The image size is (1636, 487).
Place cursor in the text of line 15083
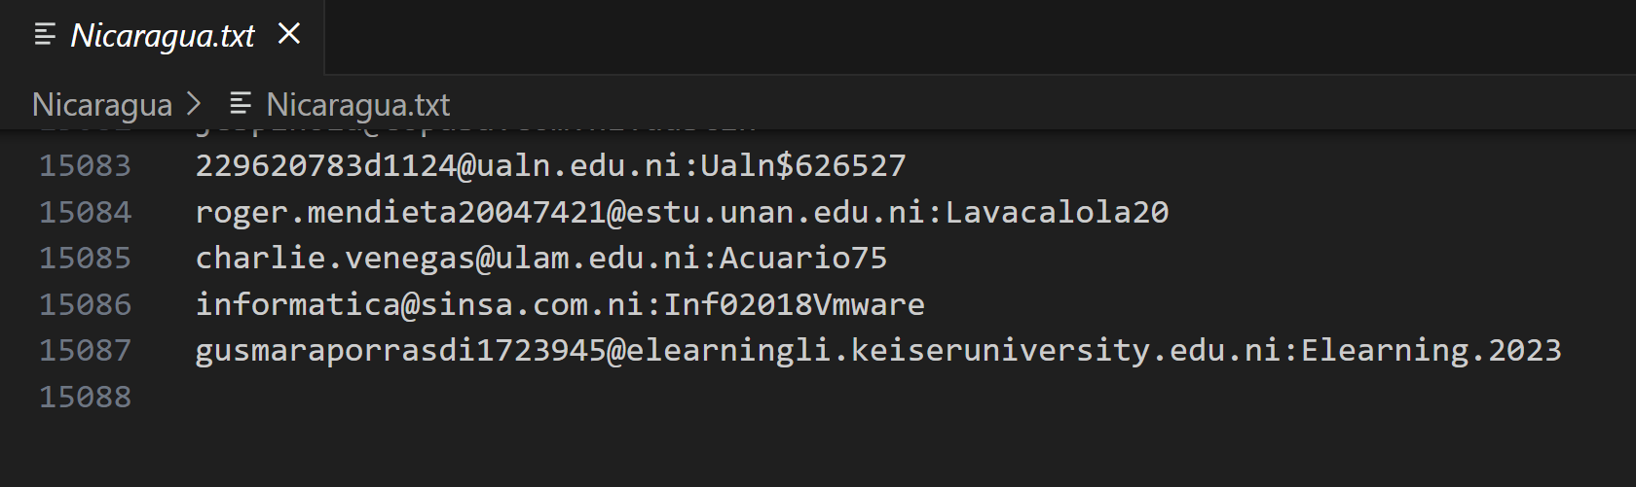point(550,165)
